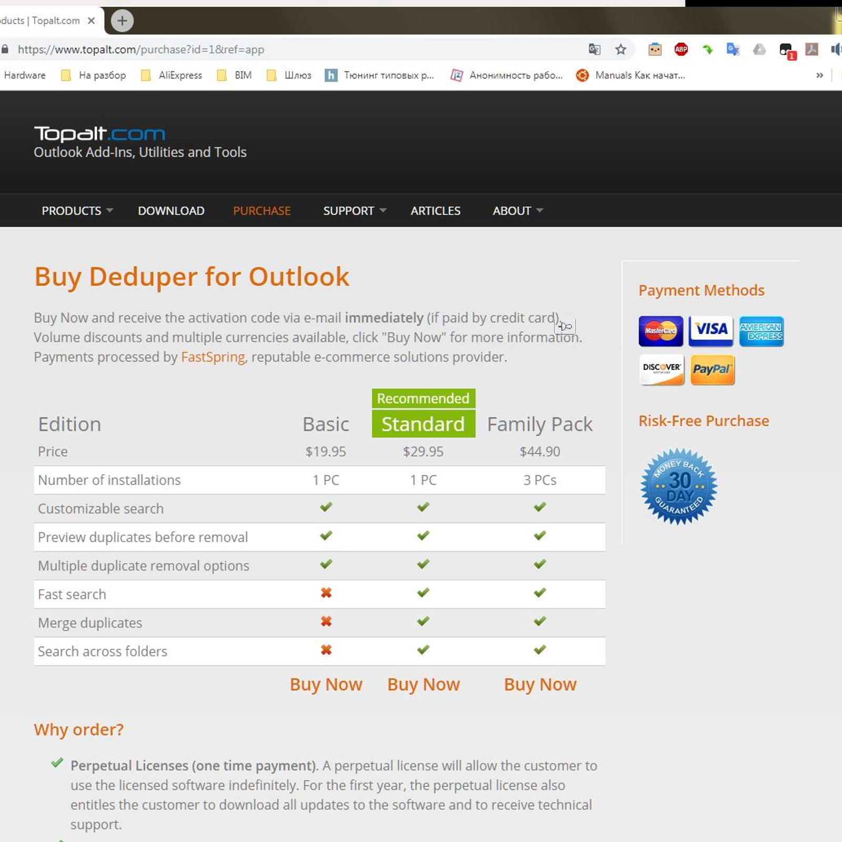Bookmark this page with the star icon

[x=621, y=49]
